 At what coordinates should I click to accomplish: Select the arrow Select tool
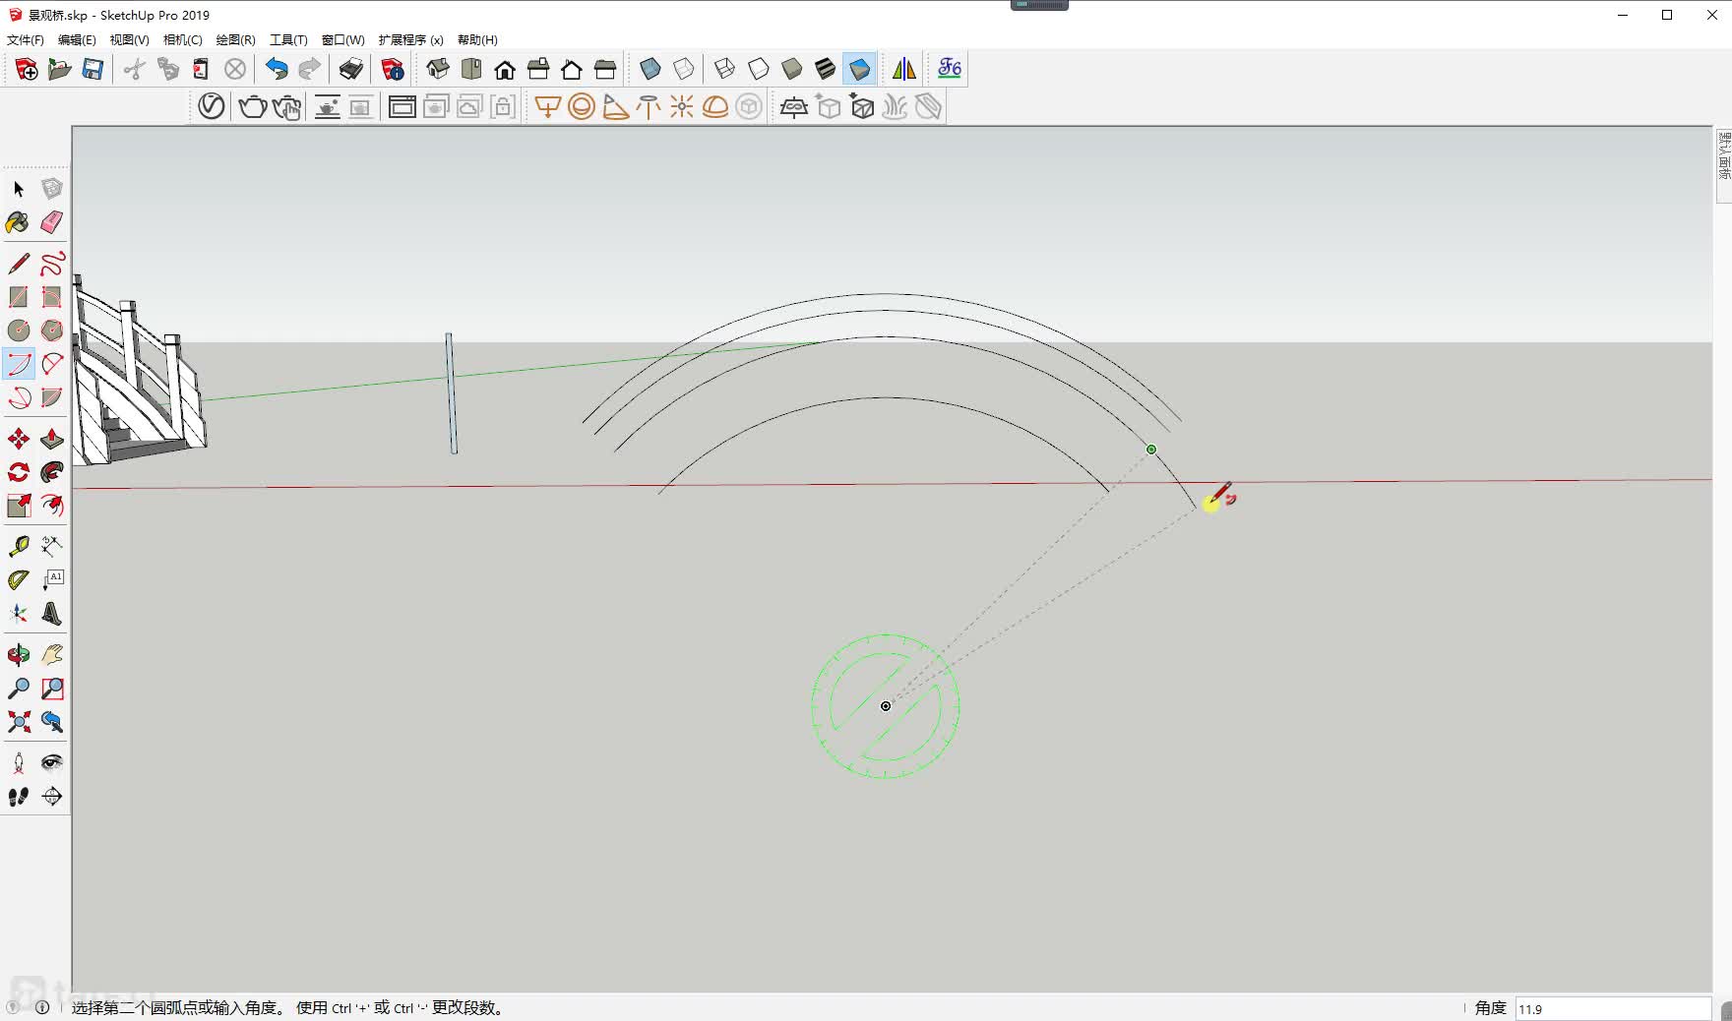[x=19, y=189]
